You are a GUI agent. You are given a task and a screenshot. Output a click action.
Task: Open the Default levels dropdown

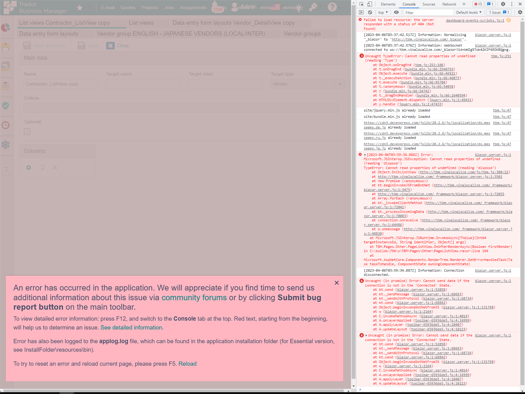pyautogui.click(x=469, y=12)
